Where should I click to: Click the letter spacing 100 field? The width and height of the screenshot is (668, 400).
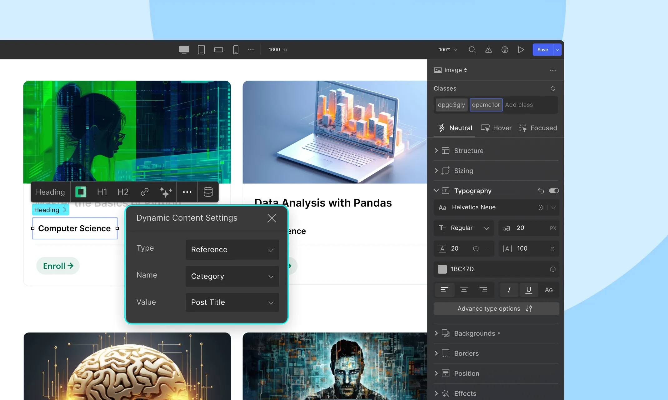pos(529,248)
